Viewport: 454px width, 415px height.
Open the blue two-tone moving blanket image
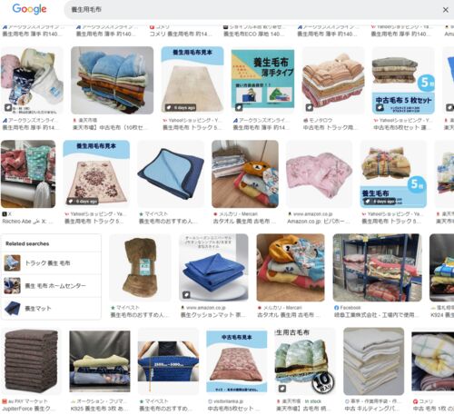coord(171,173)
